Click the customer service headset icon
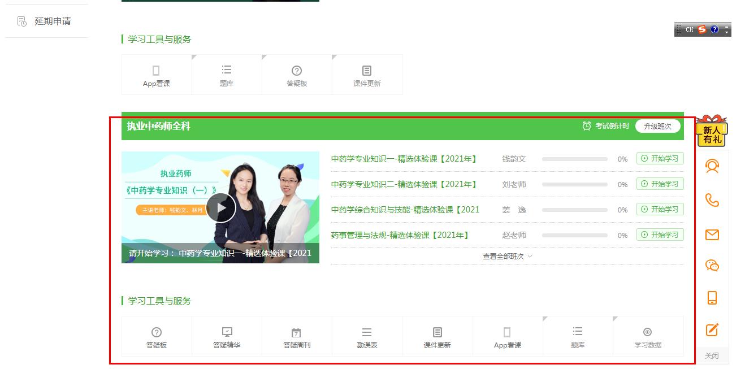Screen dimensions: 745x369 [712, 166]
